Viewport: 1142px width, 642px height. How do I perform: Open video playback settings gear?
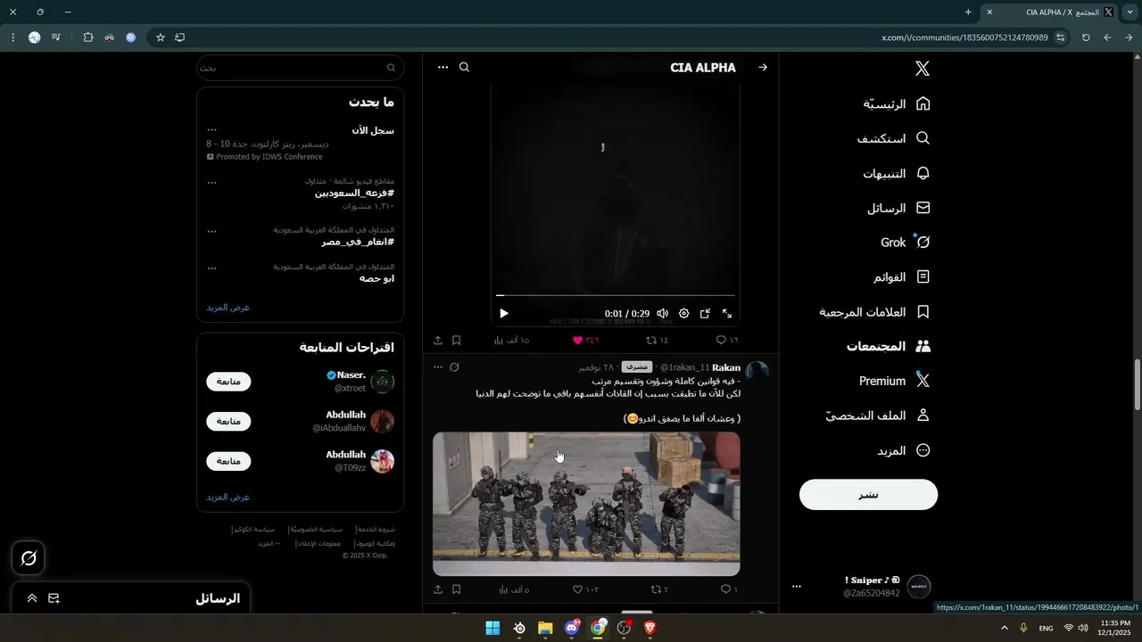click(684, 314)
